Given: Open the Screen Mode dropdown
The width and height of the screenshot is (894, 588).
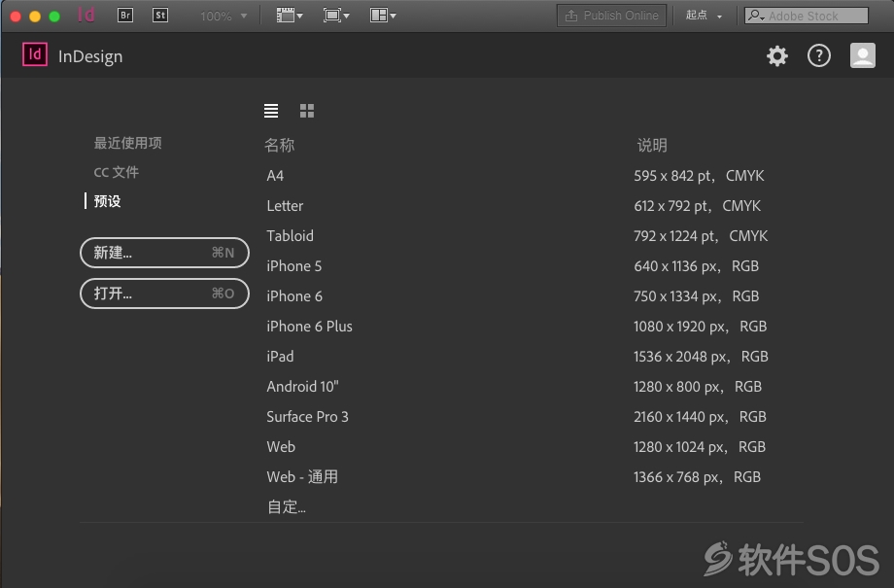Looking at the screenshot, I should coord(336,16).
